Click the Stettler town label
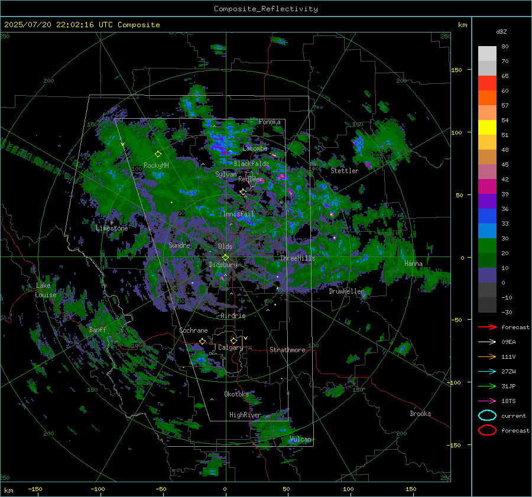The height and width of the screenshot is (497, 532). click(345, 171)
